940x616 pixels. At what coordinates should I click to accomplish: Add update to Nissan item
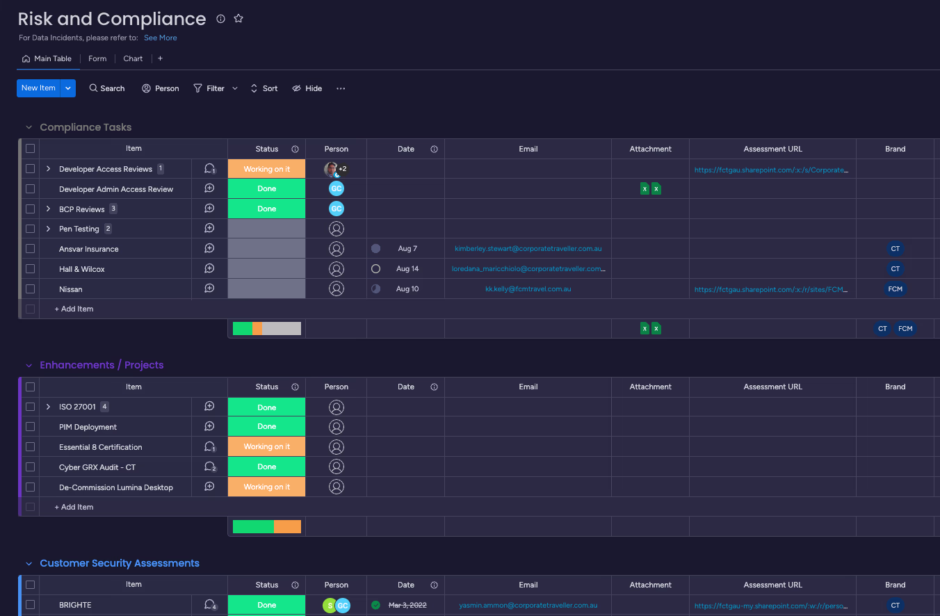tap(209, 289)
